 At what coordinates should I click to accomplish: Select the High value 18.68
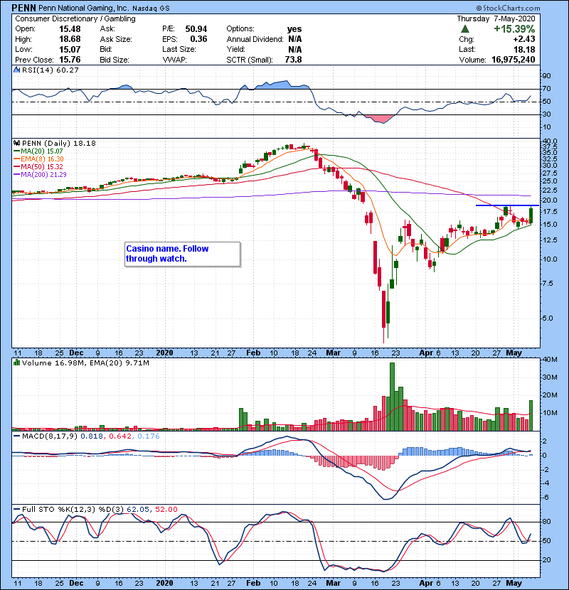(70, 39)
